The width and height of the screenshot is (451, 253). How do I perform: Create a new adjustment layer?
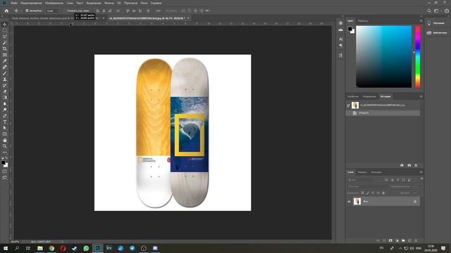pos(397,240)
